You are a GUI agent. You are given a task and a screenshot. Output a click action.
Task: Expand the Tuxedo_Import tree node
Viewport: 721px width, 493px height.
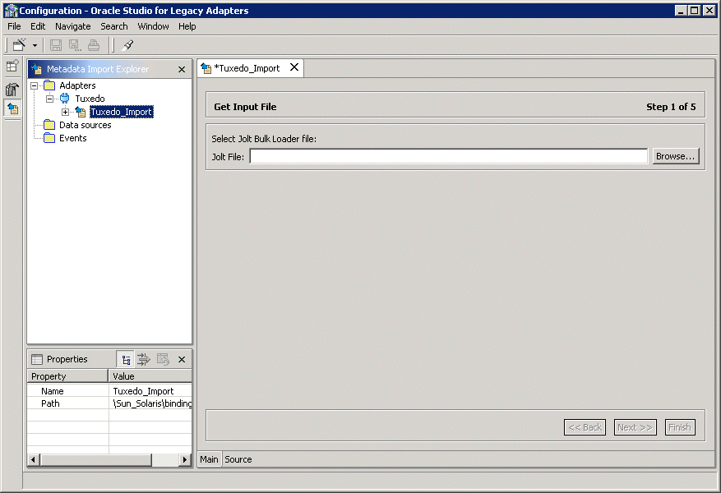tap(65, 112)
